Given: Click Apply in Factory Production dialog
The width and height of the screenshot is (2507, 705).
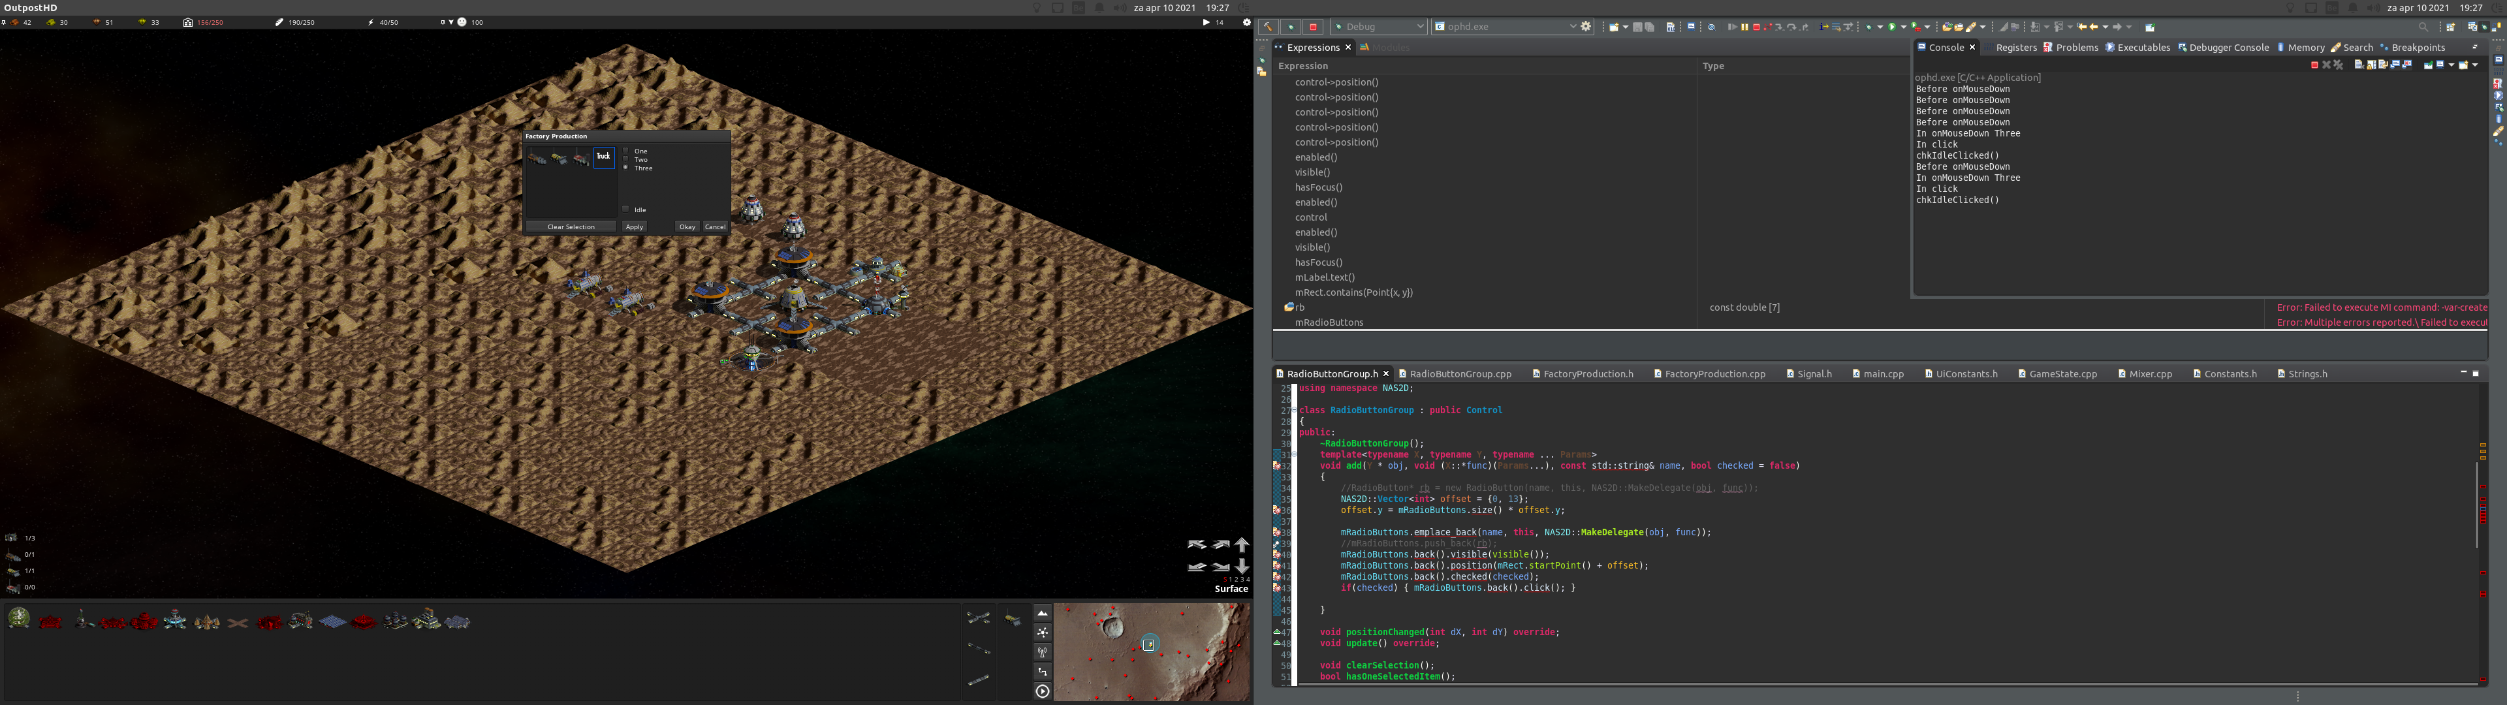Looking at the screenshot, I should [x=633, y=226].
